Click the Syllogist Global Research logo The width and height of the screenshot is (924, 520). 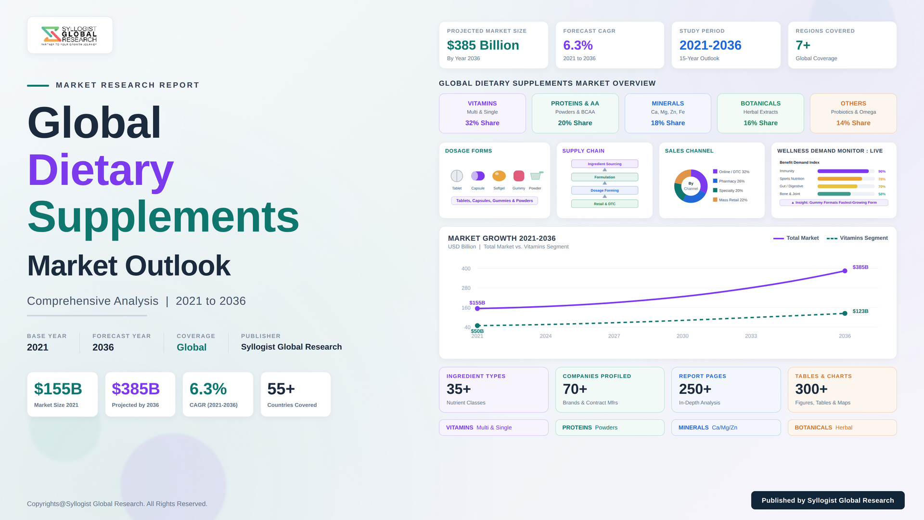click(70, 36)
